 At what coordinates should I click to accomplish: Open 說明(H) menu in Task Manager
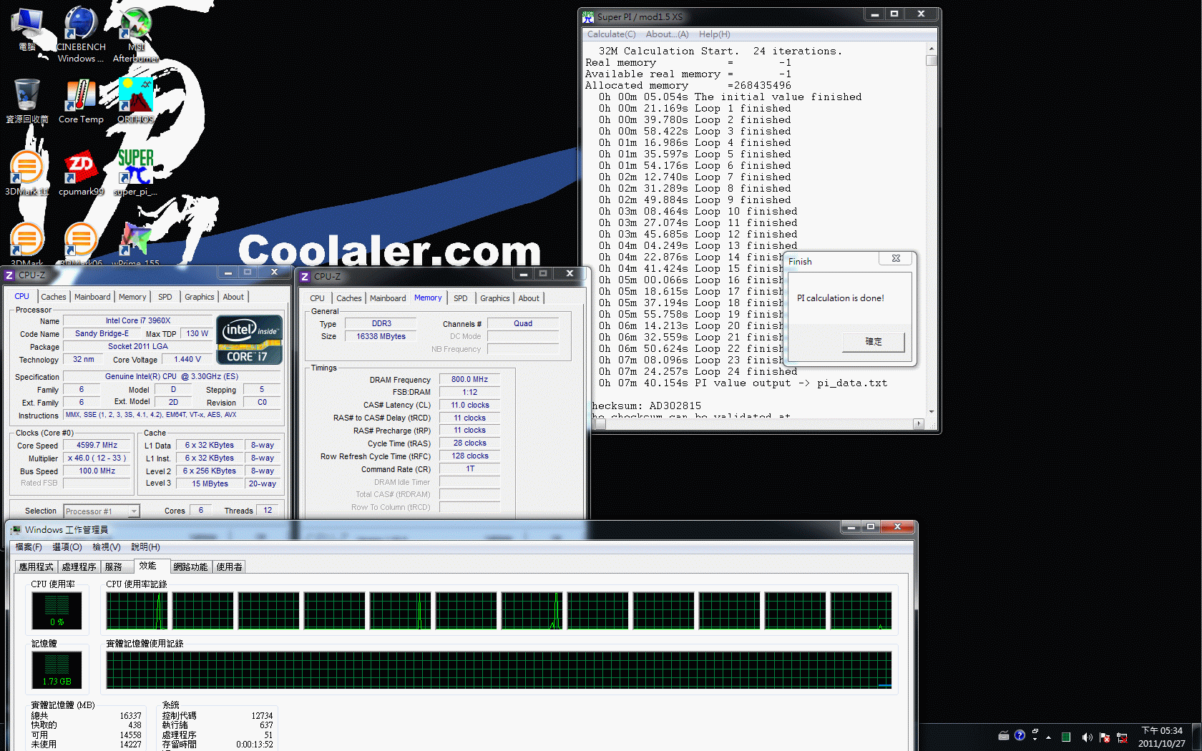pyautogui.click(x=145, y=547)
